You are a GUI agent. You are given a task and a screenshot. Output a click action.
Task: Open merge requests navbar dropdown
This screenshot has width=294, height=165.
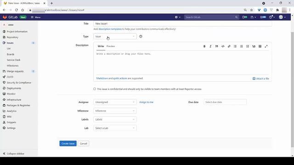point(253,17)
